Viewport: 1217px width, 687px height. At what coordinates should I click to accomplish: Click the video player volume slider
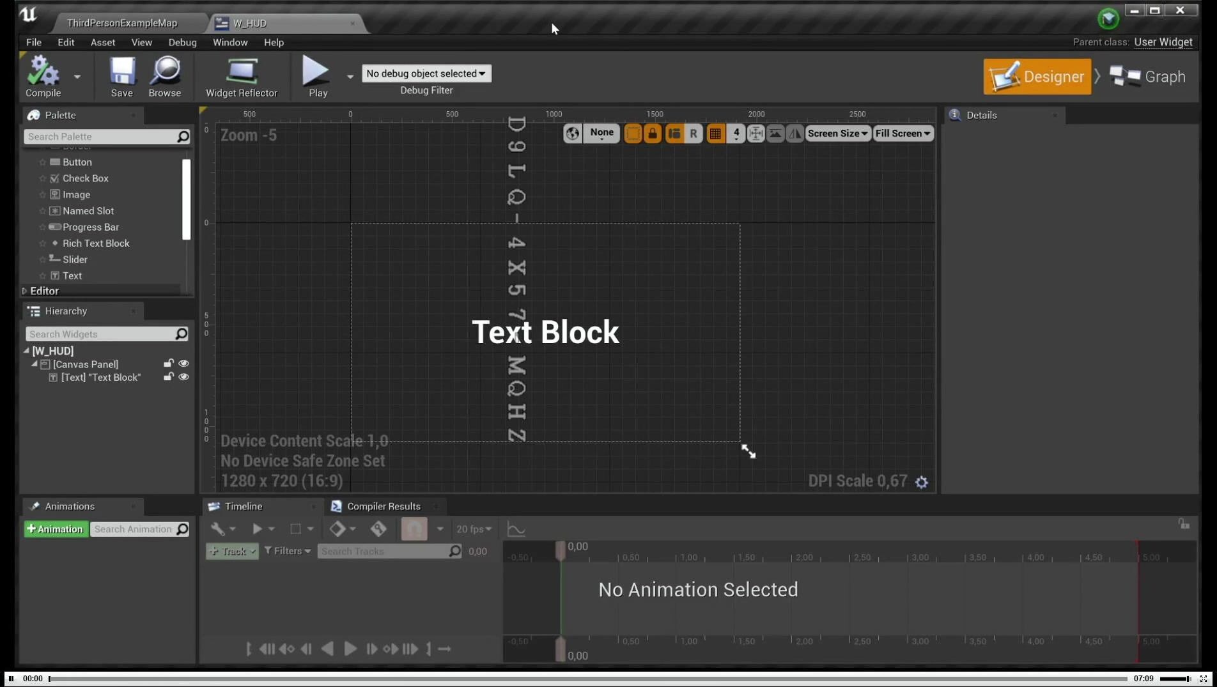click(x=1175, y=679)
